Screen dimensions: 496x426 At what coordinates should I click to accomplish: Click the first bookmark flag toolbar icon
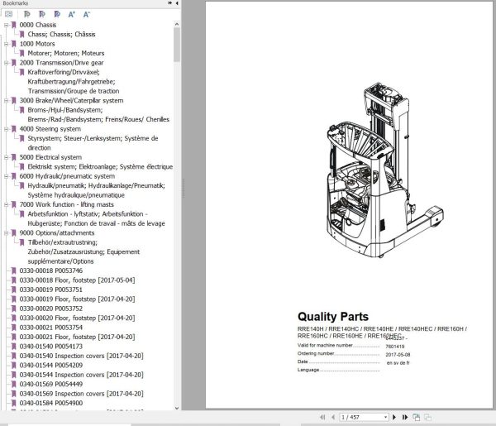point(27,14)
